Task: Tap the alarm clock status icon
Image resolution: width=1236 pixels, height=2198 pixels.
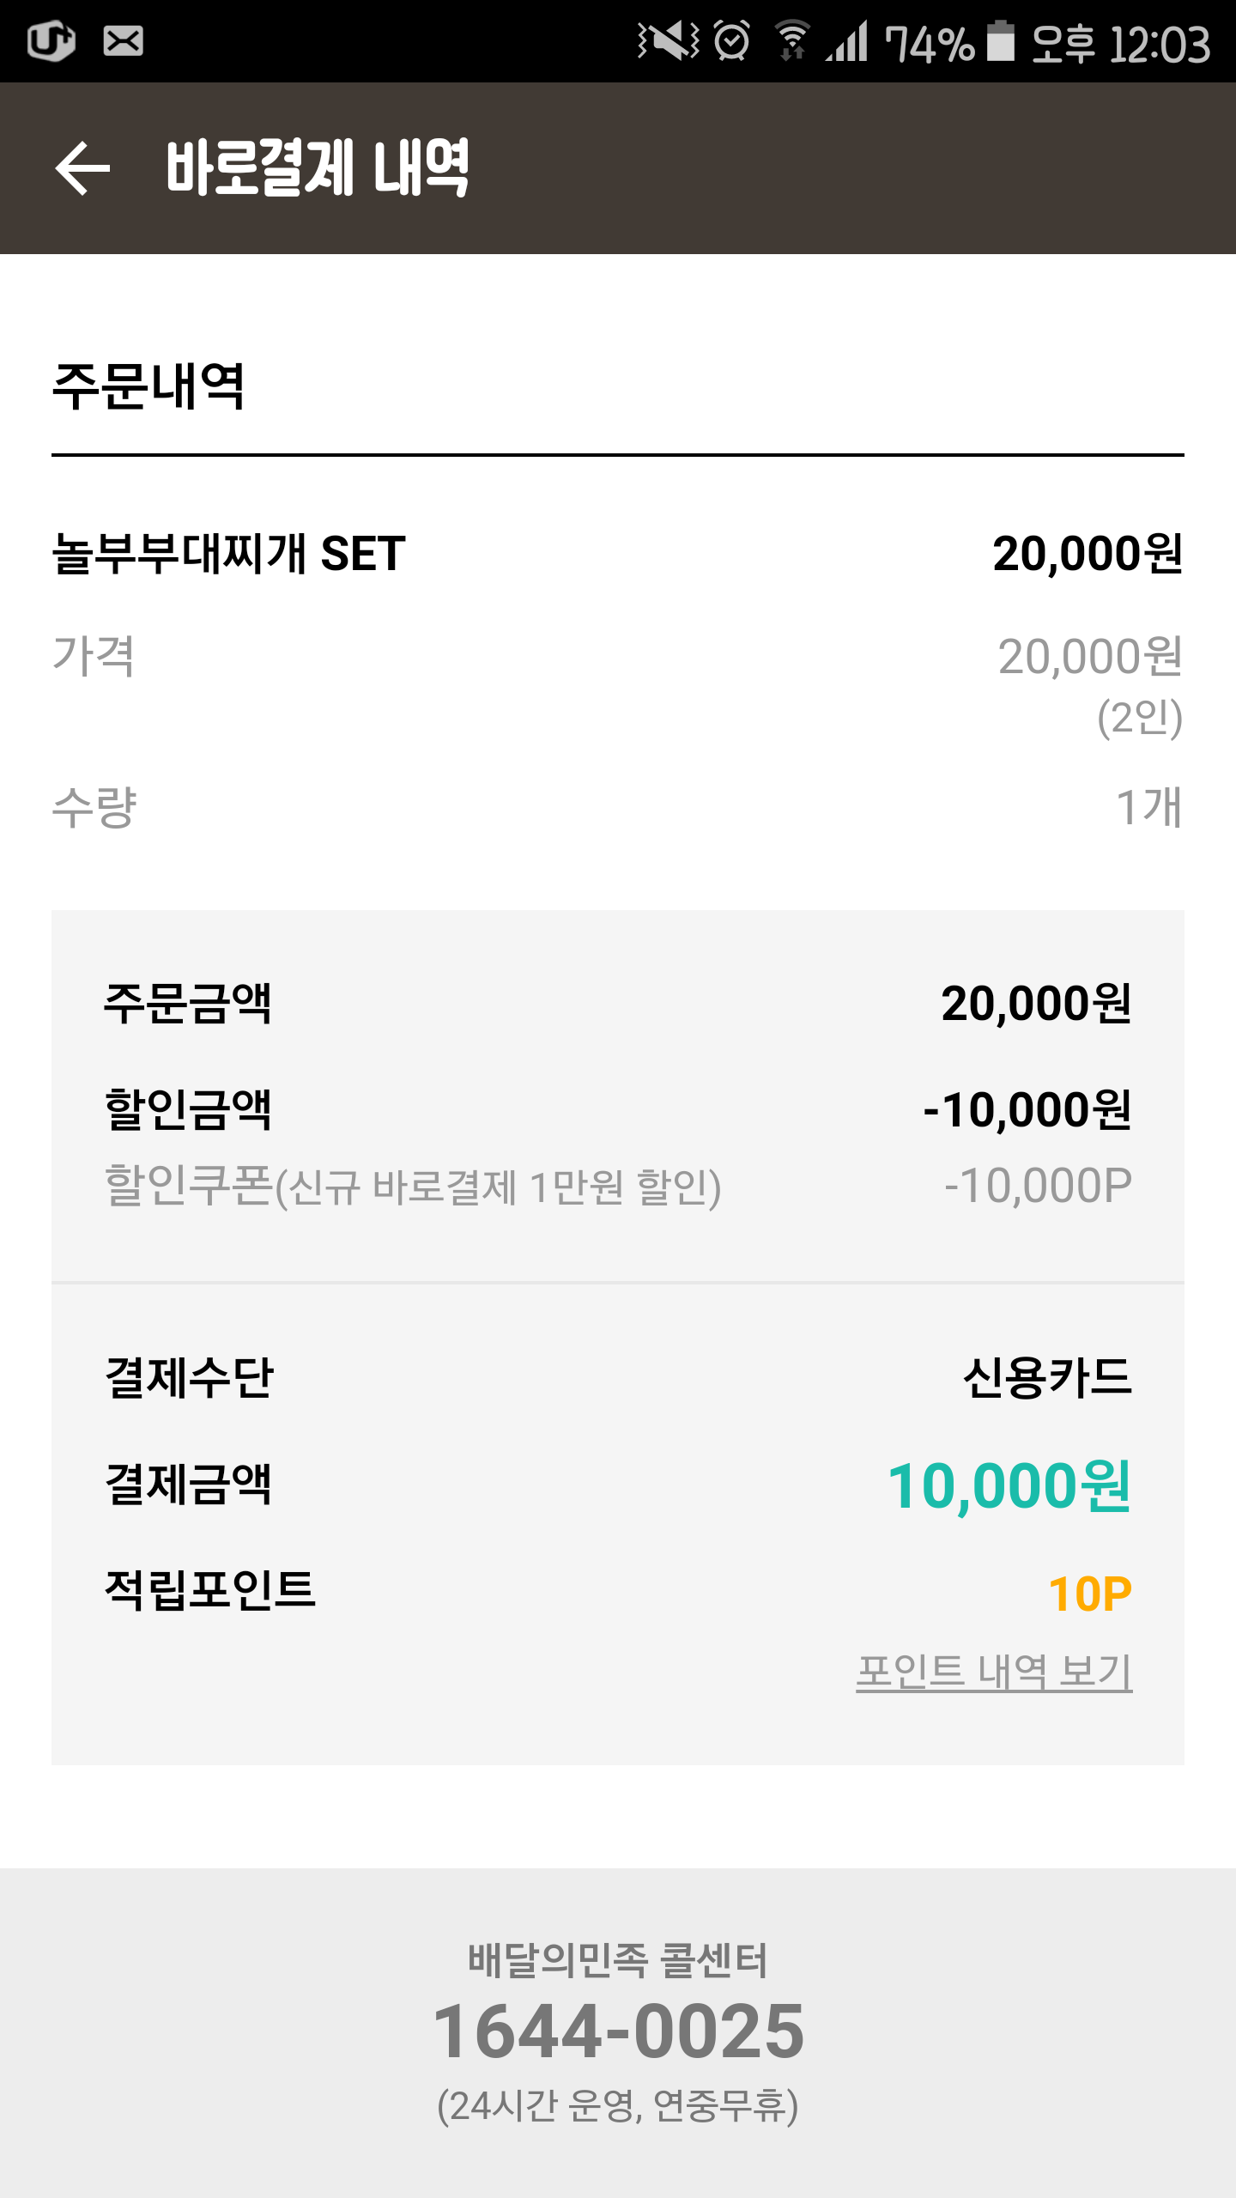Action: click(732, 41)
